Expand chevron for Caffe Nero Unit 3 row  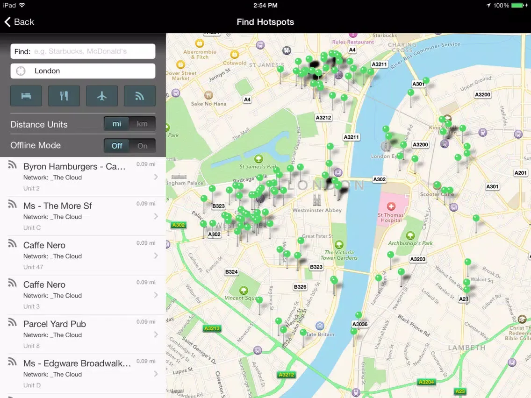(156, 295)
